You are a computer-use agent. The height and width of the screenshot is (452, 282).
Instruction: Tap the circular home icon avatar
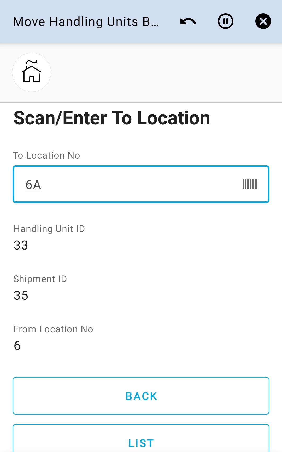pyautogui.click(x=31, y=73)
